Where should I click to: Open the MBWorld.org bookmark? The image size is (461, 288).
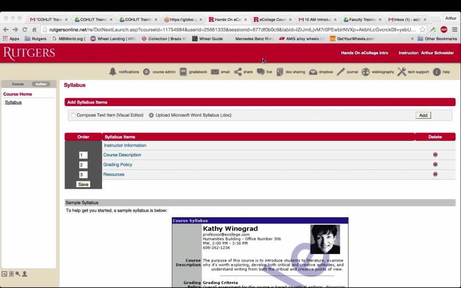[69, 39]
